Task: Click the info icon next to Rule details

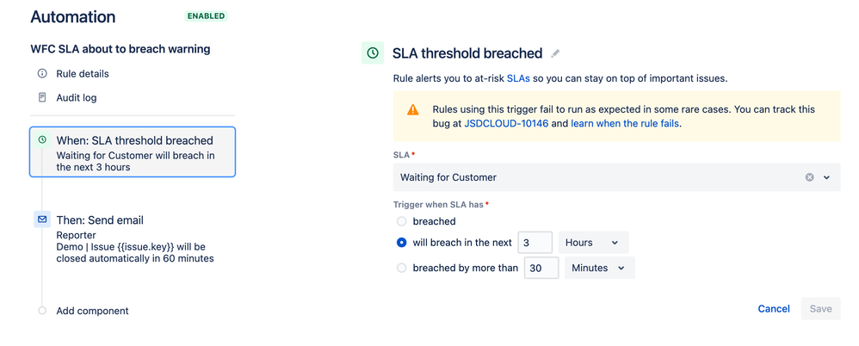Action: pos(42,73)
